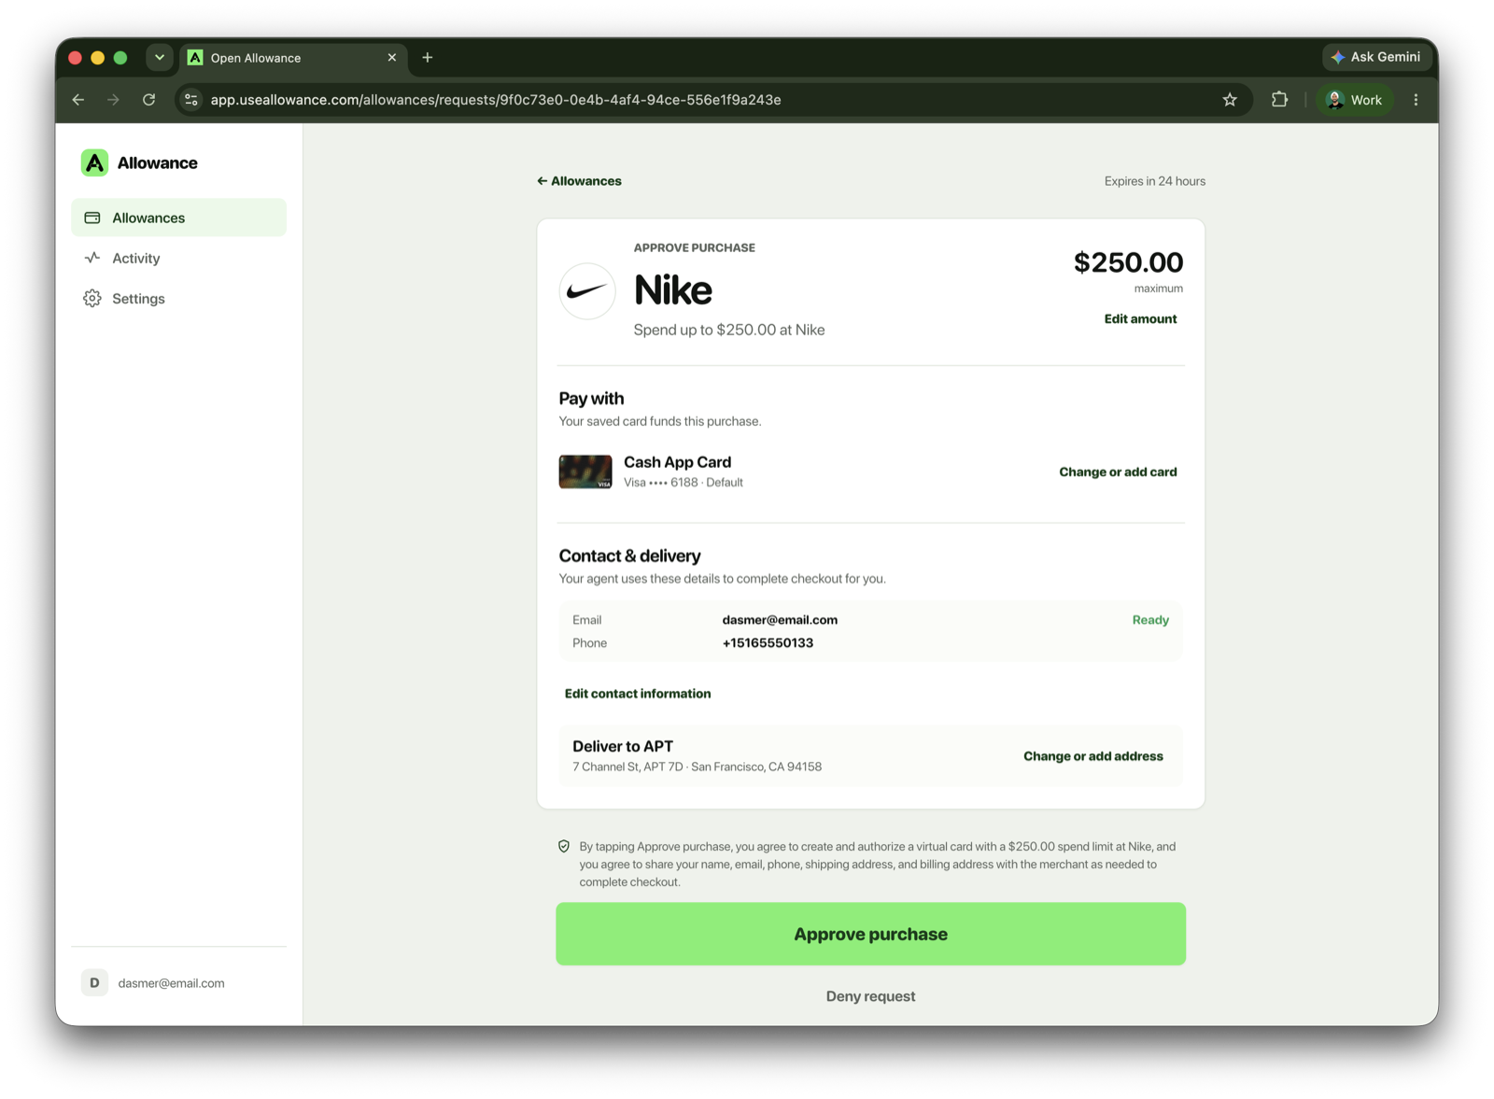The image size is (1494, 1099).
Task: Open the Allowances sidebar item
Action: [x=178, y=218]
